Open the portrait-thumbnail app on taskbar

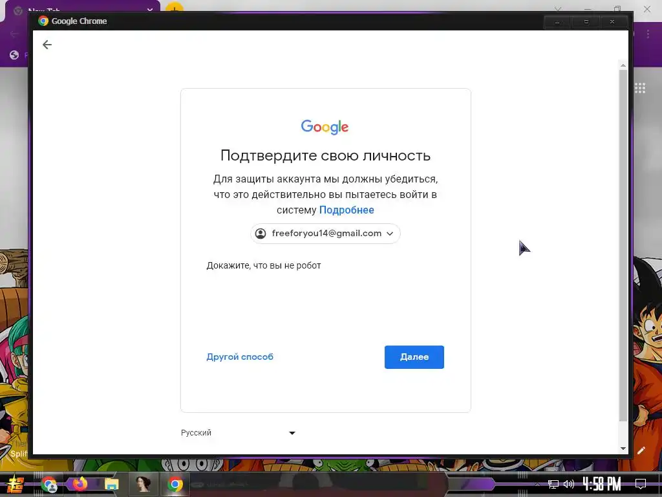pyautogui.click(x=143, y=484)
